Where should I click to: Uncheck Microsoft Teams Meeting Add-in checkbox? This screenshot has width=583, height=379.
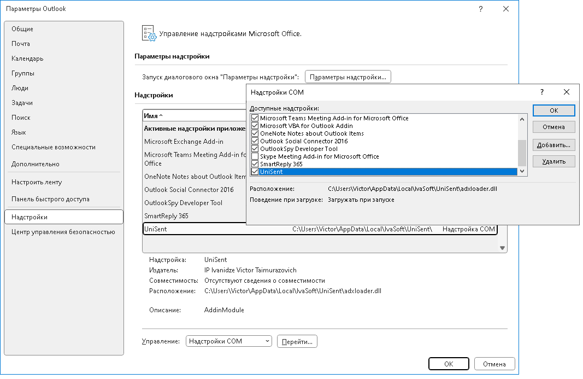click(255, 118)
